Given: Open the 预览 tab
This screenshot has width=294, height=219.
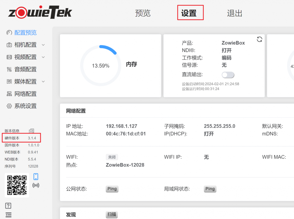Looking at the screenshot, I should tap(143, 13).
